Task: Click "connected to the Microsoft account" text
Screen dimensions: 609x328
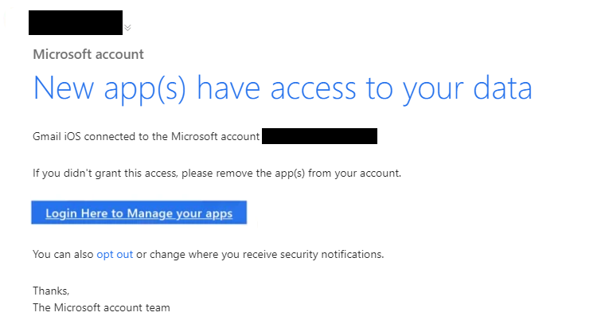Action: (x=172, y=136)
